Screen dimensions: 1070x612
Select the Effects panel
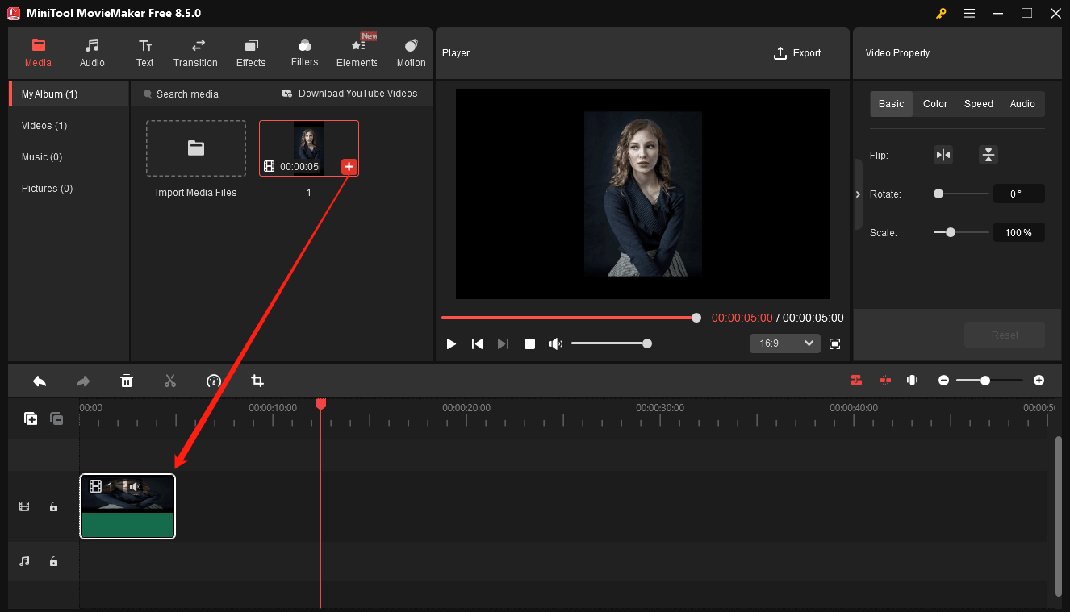click(x=250, y=52)
